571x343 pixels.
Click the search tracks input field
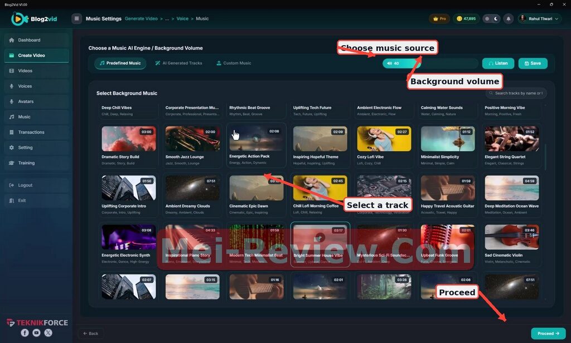[x=516, y=93]
